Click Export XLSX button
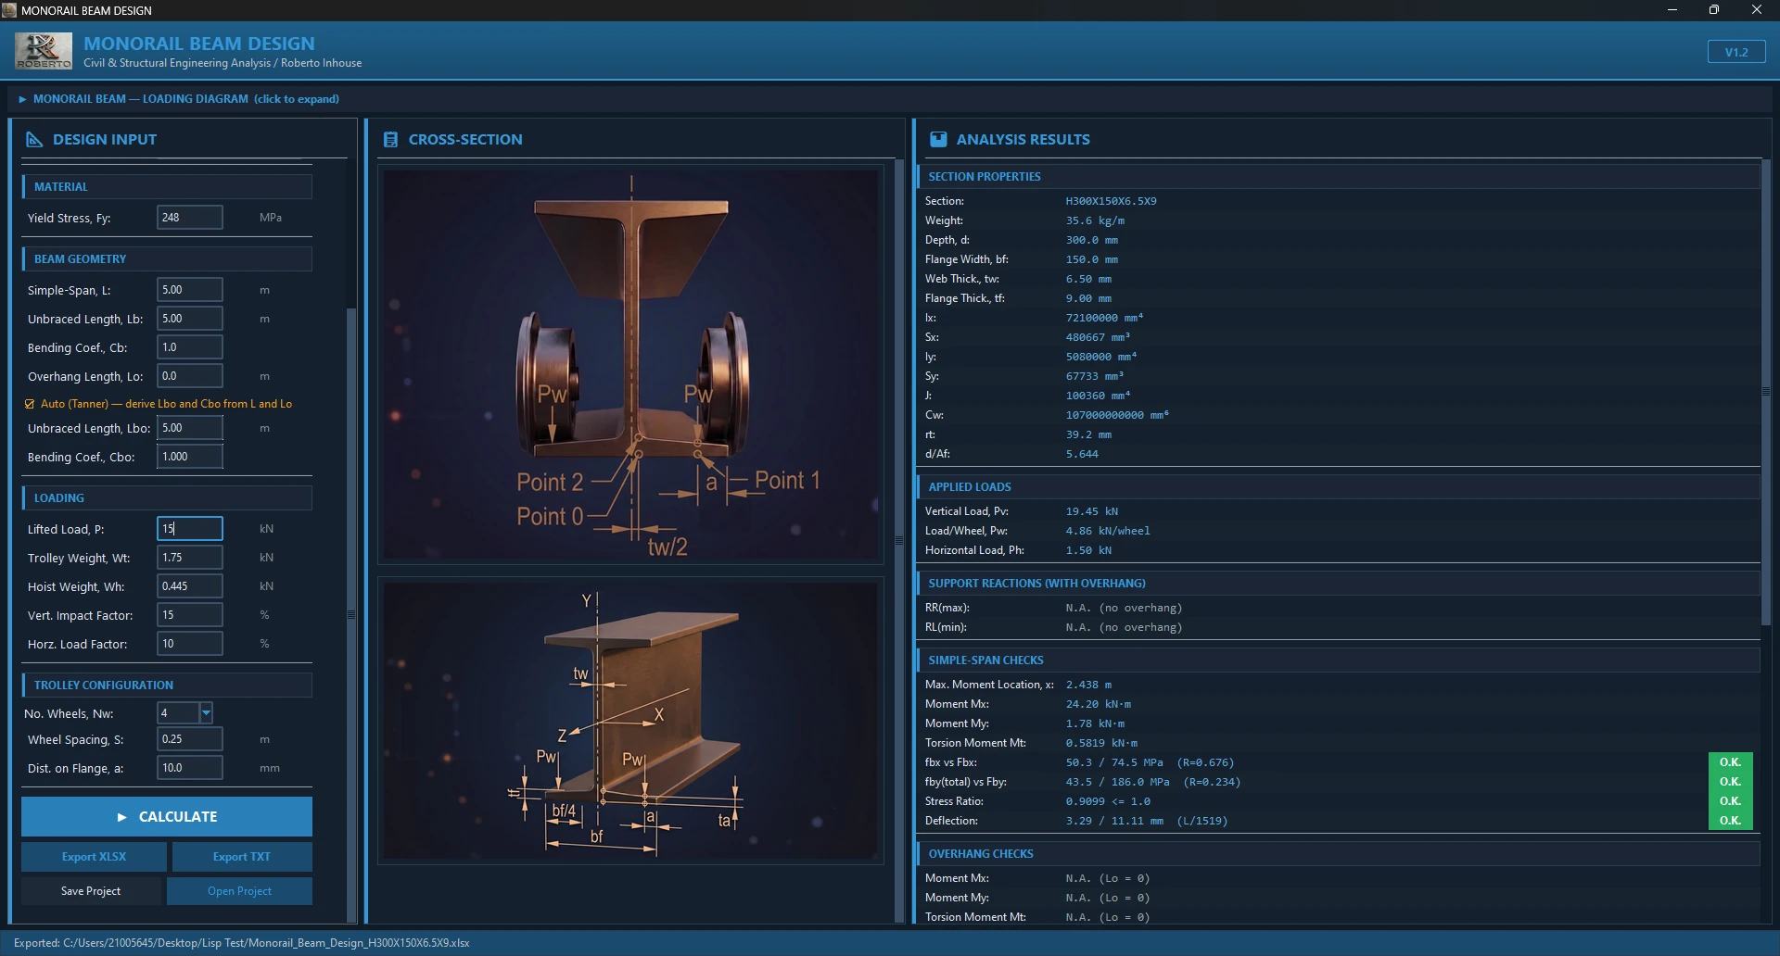Viewport: 1780px width, 956px height. [x=94, y=857]
